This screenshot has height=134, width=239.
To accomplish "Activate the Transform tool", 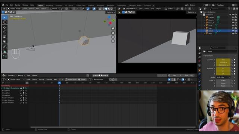I will pos(5,41).
